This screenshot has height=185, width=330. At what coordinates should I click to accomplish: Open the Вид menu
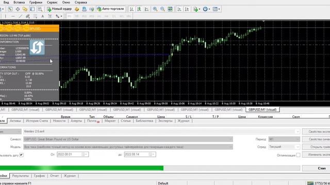[x=6, y=2]
